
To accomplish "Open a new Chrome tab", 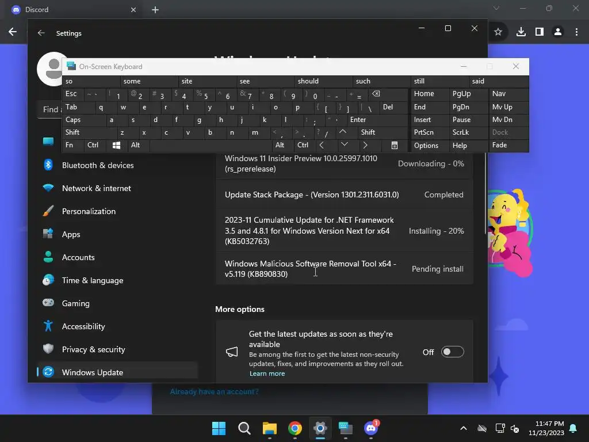I will coord(155,10).
